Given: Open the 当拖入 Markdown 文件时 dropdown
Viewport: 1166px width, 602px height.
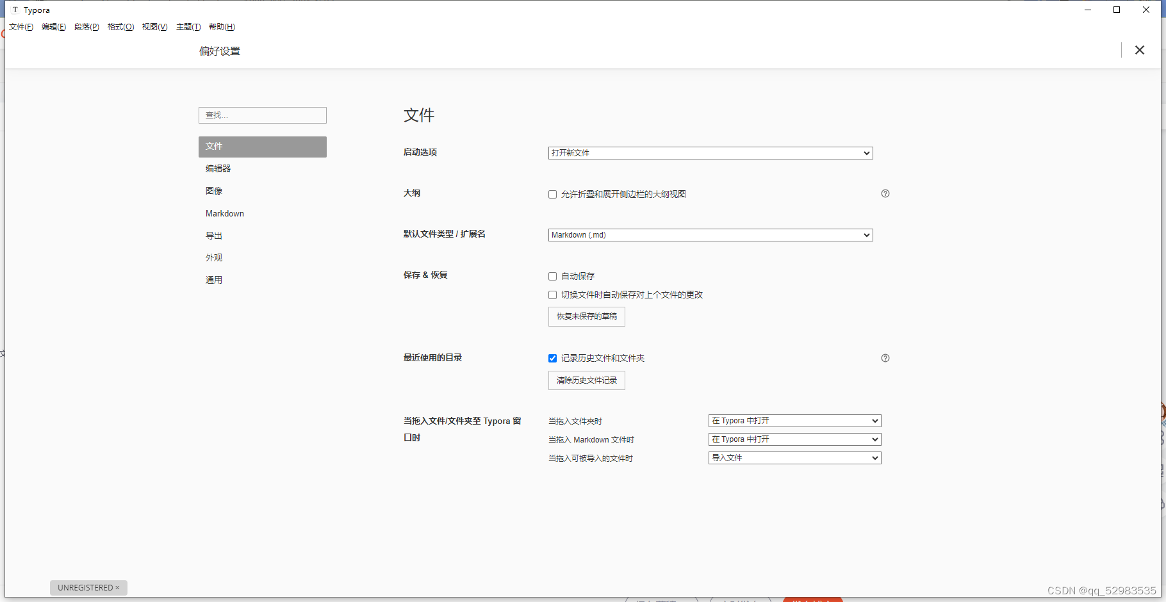Looking at the screenshot, I should pos(794,439).
